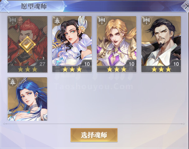Choose the blonde armored soul master card

point(116,44)
